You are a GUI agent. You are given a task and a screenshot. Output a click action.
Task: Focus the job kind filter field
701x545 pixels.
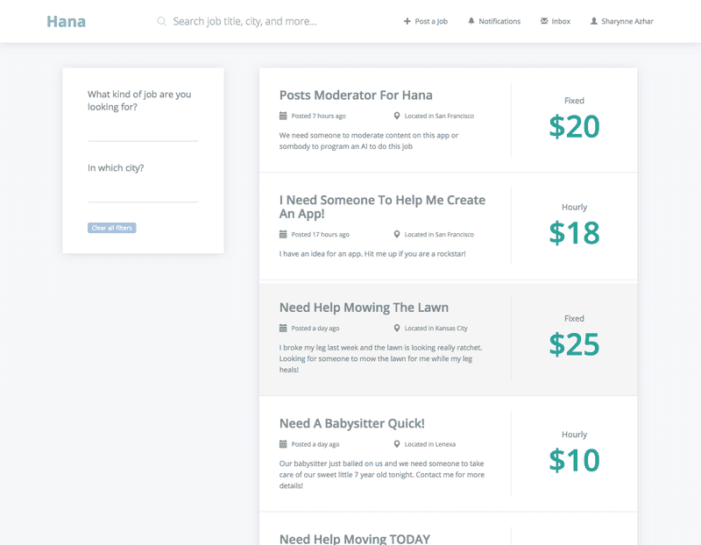(x=143, y=131)
